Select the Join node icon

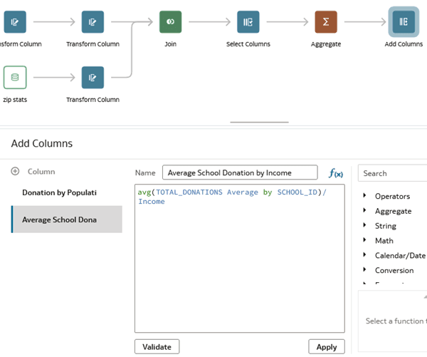170,22
